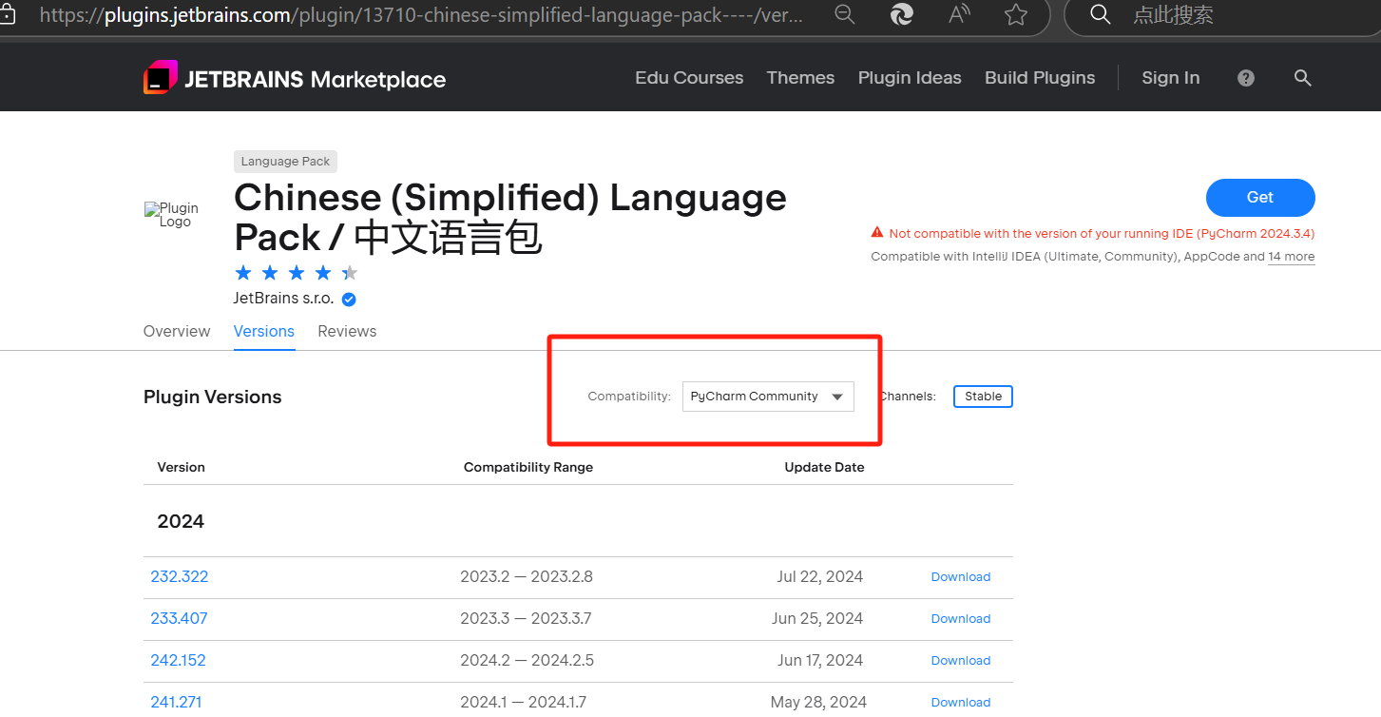Click the Update Date column header

(x=824, y=467)
